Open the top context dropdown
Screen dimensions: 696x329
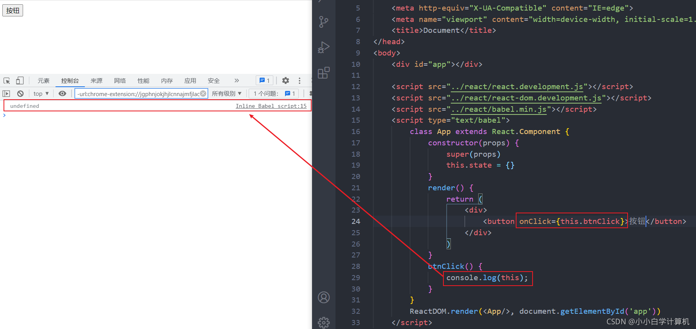41,93
